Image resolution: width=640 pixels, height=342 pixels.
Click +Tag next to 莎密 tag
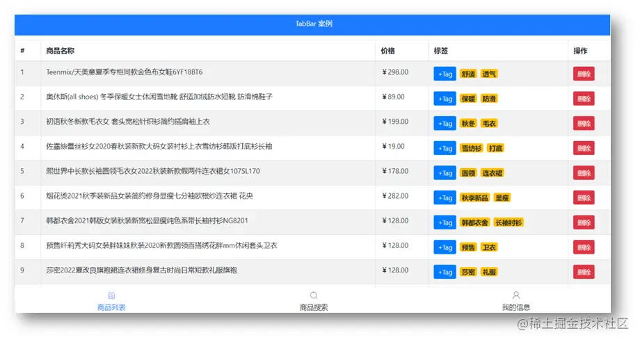pyautogui.click(x=445, y=272)
